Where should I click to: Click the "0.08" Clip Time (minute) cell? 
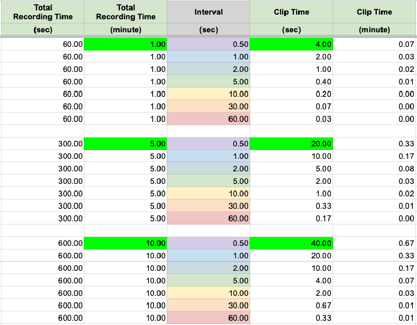374,169
